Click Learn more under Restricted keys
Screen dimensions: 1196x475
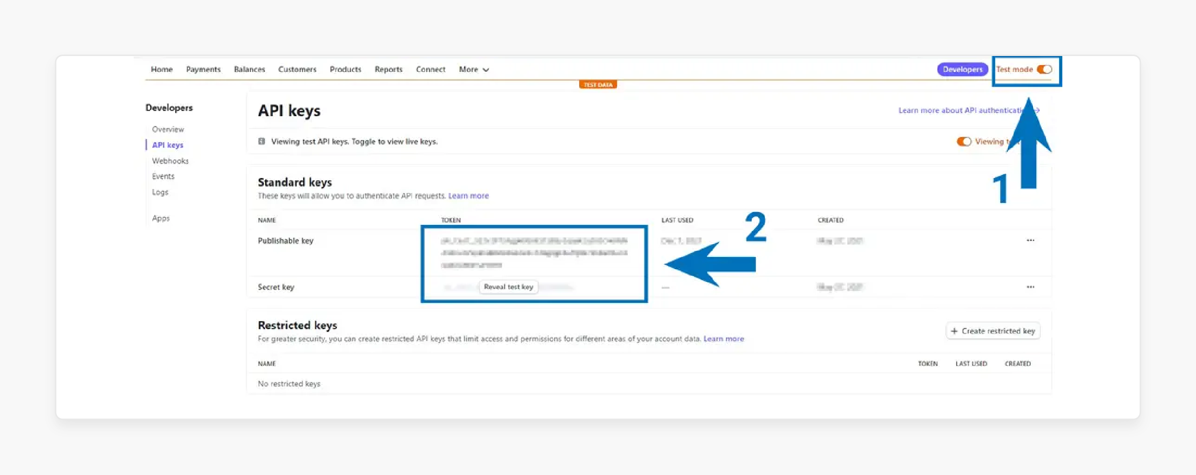pos(724,339)
